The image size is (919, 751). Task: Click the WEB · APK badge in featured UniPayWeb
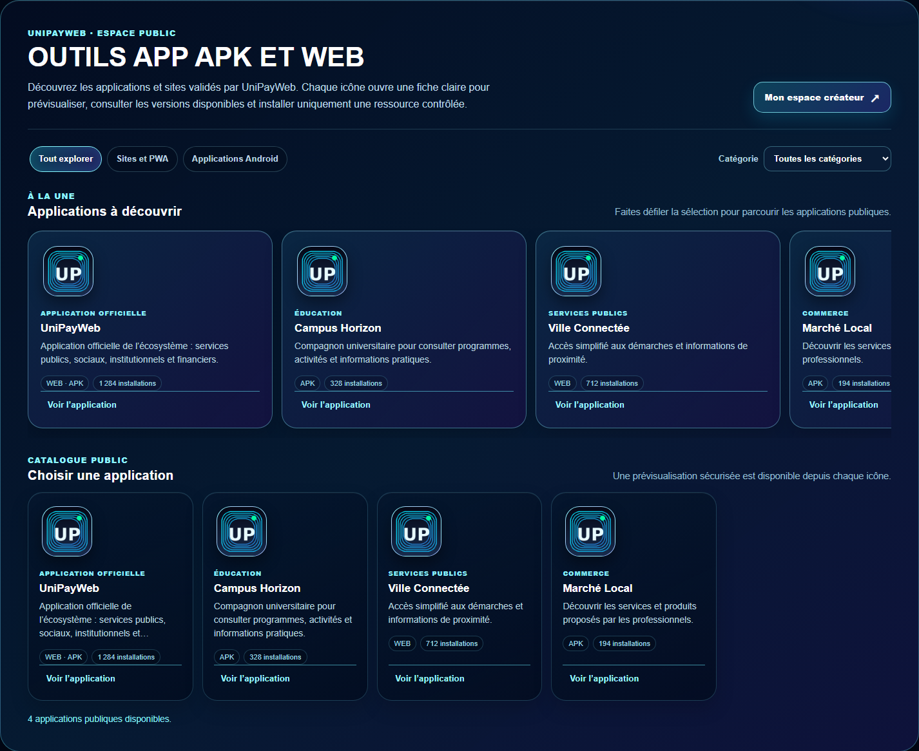[x=65, y=383]
